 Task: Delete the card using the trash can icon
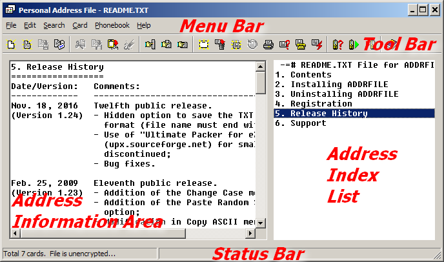[x=219, y=45]
